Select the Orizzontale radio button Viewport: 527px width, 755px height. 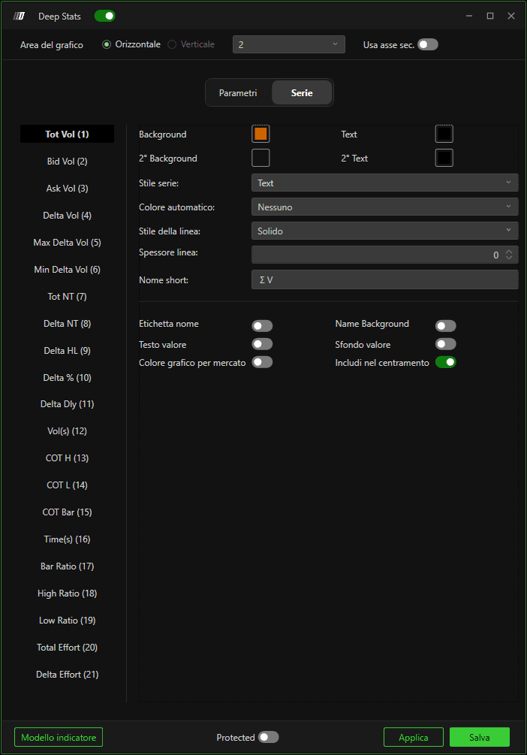click(x=107, y=44)
